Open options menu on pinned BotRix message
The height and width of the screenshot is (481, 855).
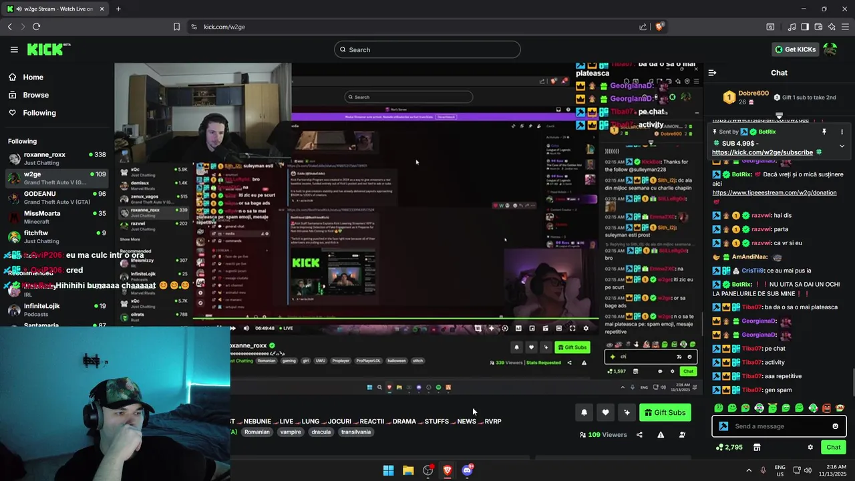(842, 132)
